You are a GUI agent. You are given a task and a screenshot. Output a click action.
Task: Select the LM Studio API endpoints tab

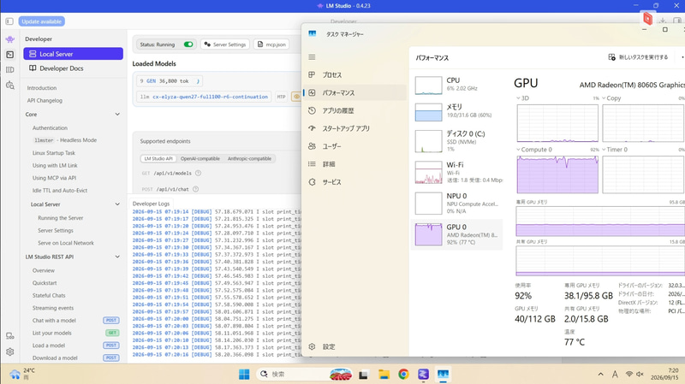click(x=158, y=158)
